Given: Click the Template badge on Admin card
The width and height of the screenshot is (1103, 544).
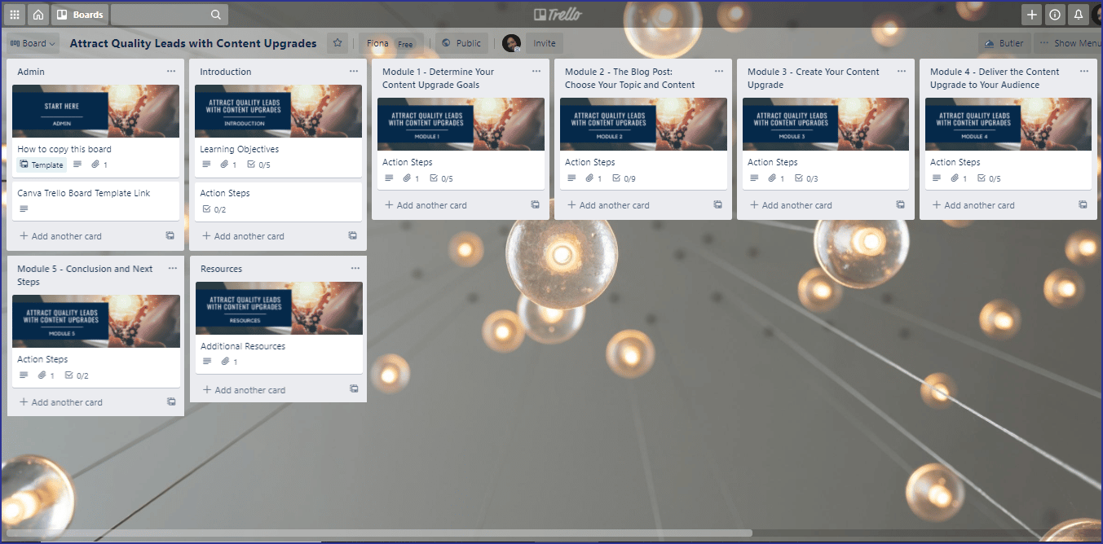Looking at the screenshot, I should point(42,165).
